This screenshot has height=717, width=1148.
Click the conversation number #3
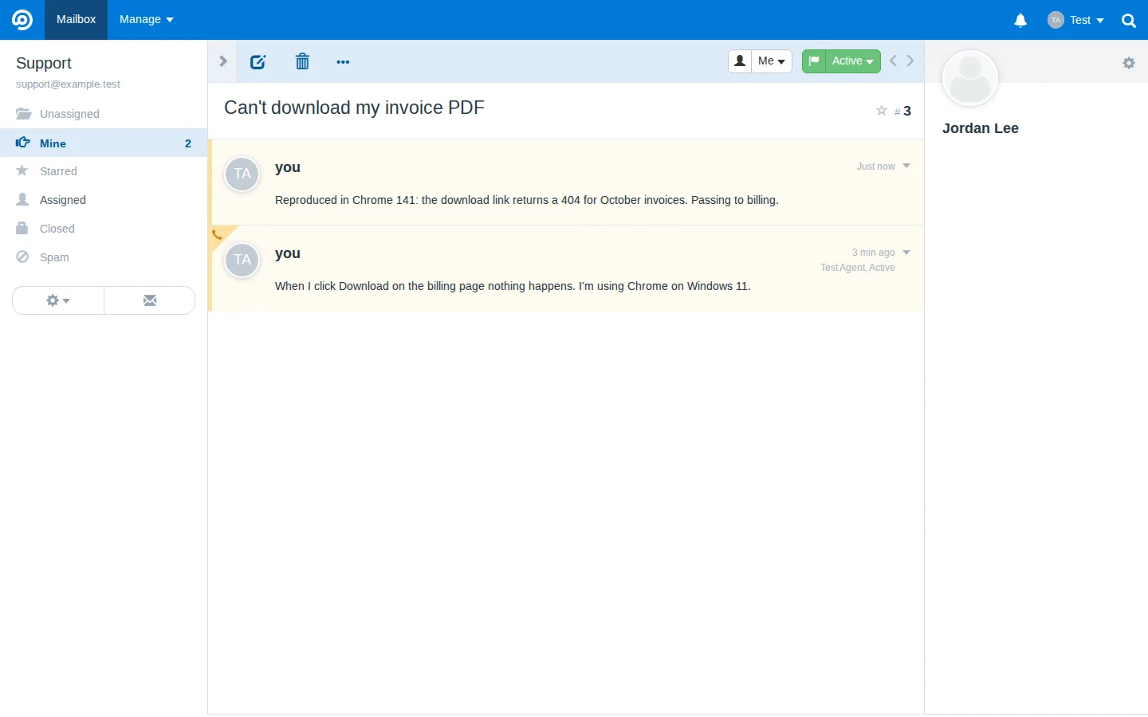pos(903,112)
